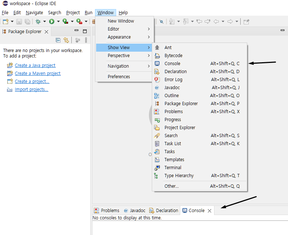Toggle Link with Editor in Package Explorer

coord(66,40)
